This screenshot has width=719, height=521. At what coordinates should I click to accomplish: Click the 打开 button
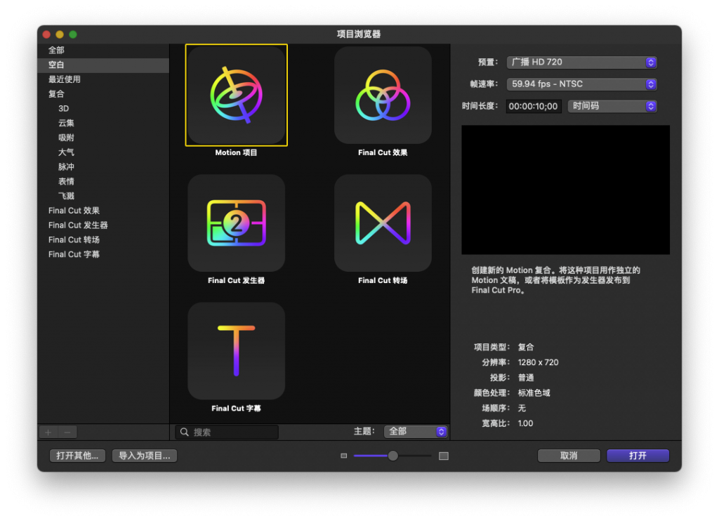point(638,456)
